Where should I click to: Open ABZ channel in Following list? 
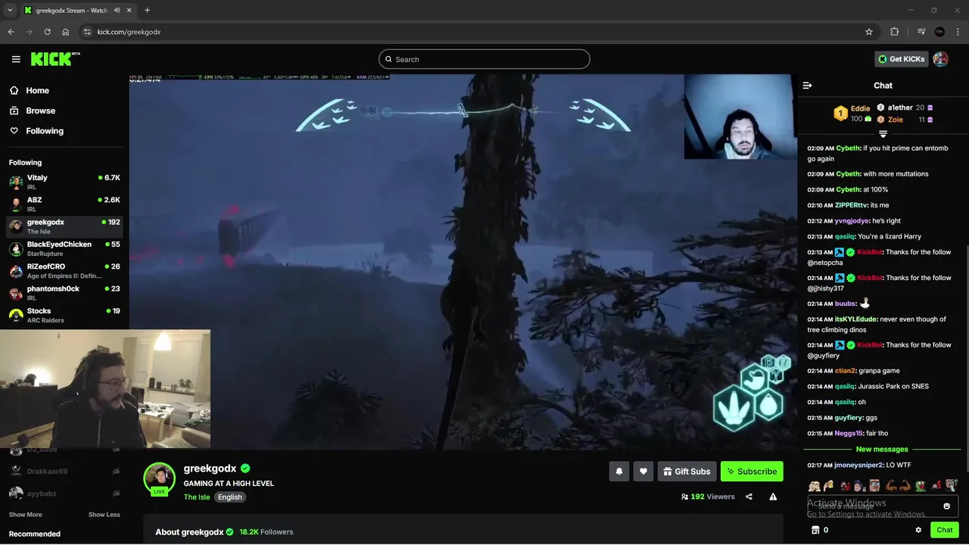click(x=64, y=204)
